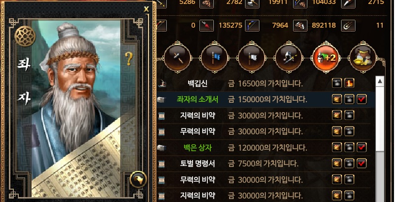Viewport: 396px width, 202px height.
Task: Click the chest icon on 토벌 명령서 row
Action: pyautogui.click(x=349, y=163)
